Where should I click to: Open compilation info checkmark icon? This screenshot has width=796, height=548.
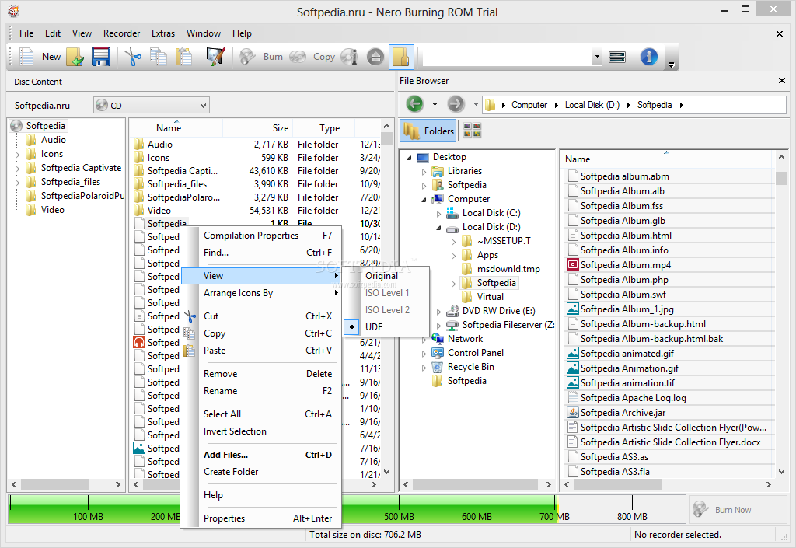(215, 56)
